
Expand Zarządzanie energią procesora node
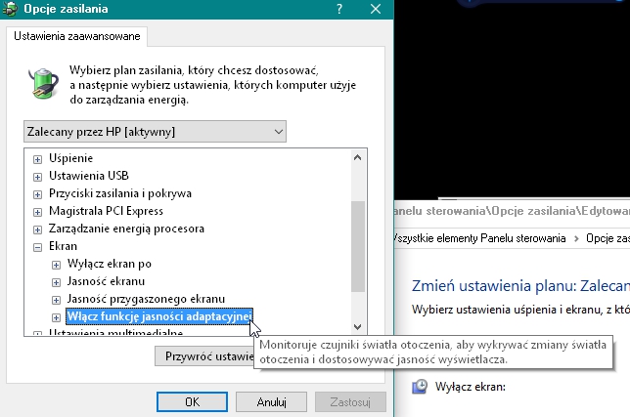37,229
